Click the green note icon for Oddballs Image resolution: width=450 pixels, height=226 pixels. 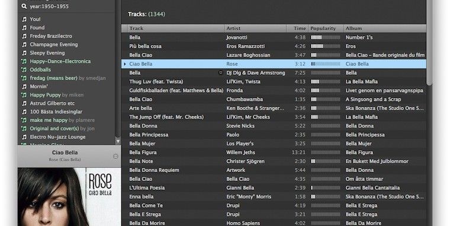tap(24, 69)
